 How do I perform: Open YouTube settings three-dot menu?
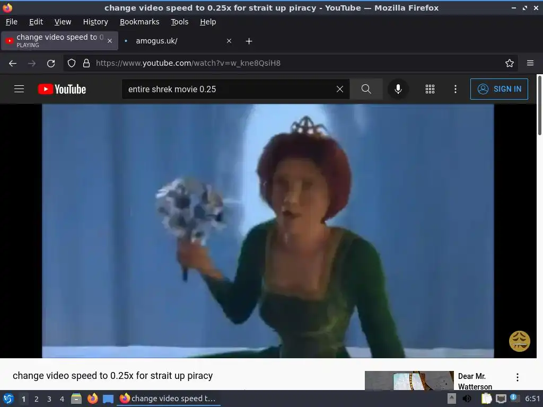point(456,89)
